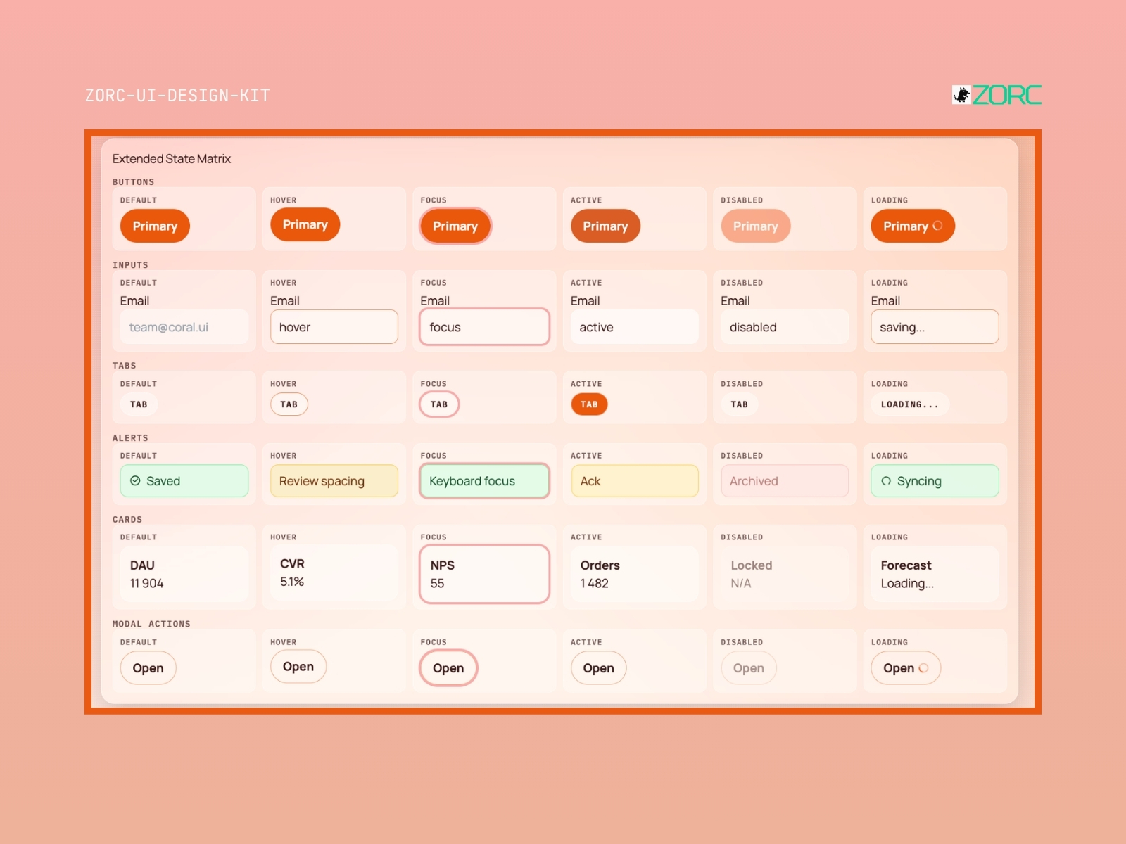The width and height of the screenshot is (1126, 844).
Task: Click the active state Primary button
Action: click(605, 226)
